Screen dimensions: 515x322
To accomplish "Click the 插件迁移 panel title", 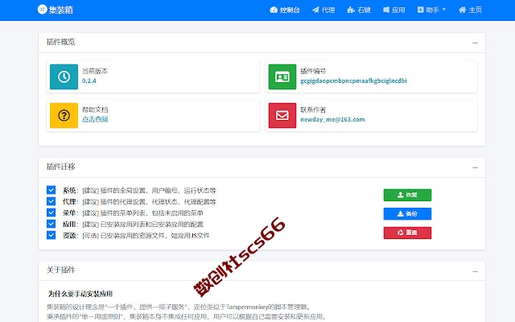I will (x=61, y=167).
